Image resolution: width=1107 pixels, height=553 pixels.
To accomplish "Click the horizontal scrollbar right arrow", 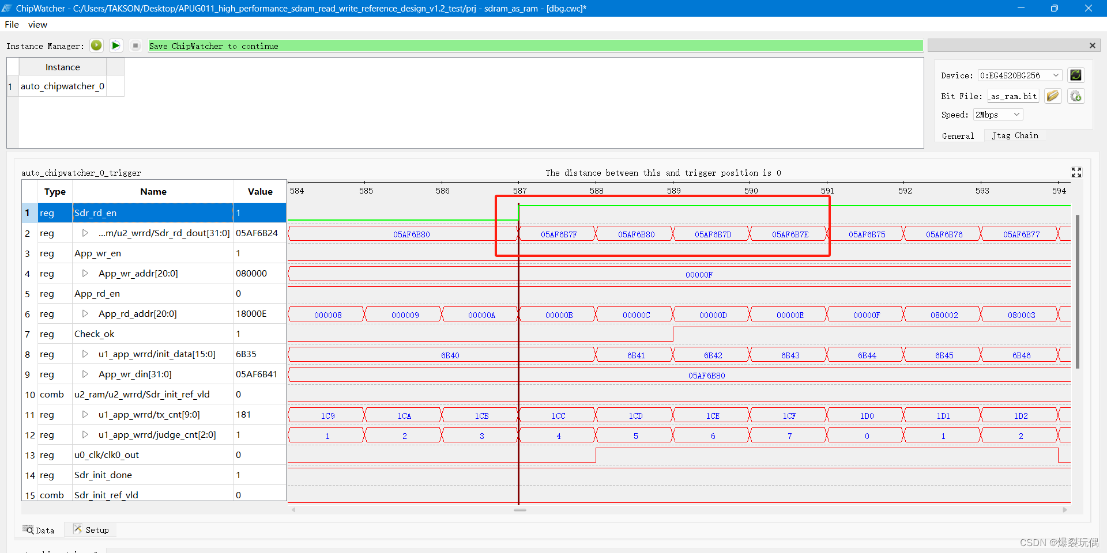I will point(1064,510).
